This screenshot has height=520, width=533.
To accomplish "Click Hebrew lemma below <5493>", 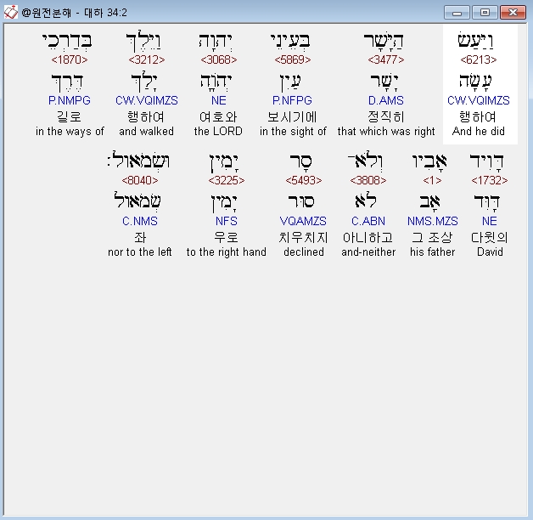I will [x=301, y=201].
